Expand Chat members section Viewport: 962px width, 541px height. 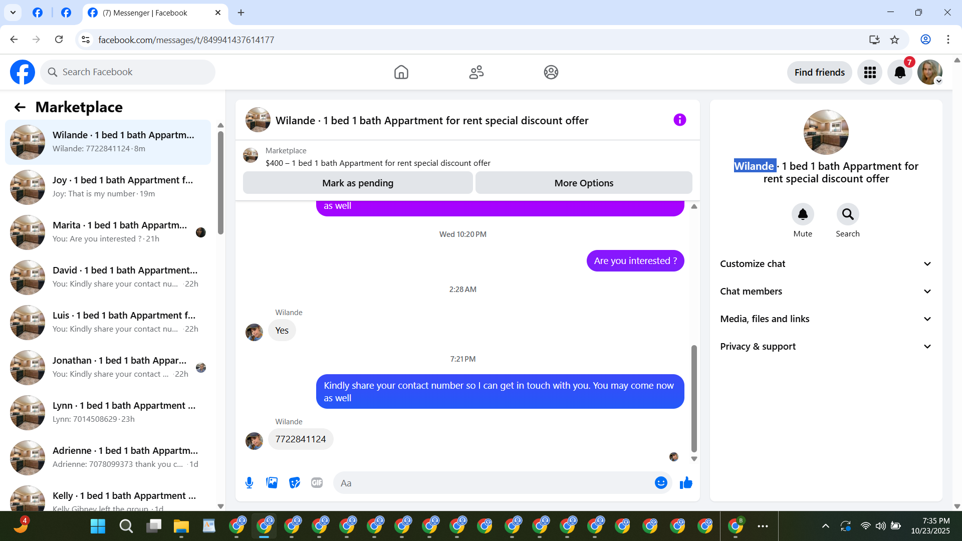[x=826, y=292]
